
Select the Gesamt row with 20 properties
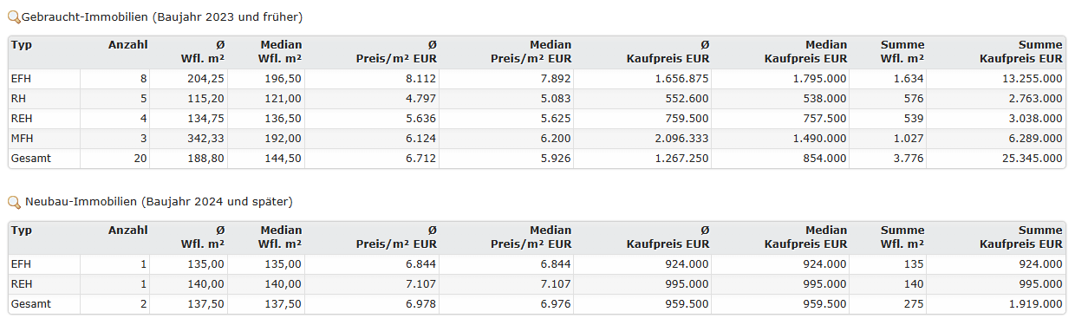point(537,159)
